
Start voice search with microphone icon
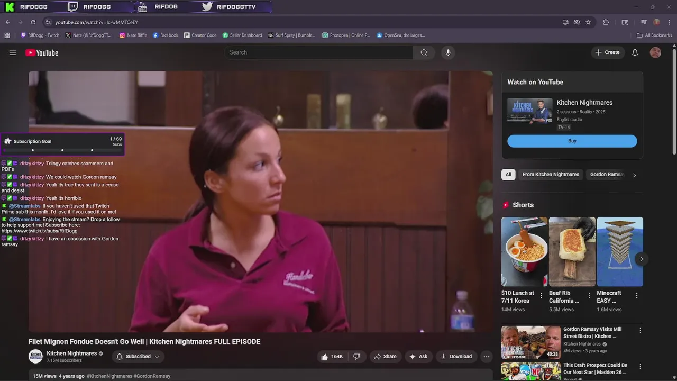(448, 52)
